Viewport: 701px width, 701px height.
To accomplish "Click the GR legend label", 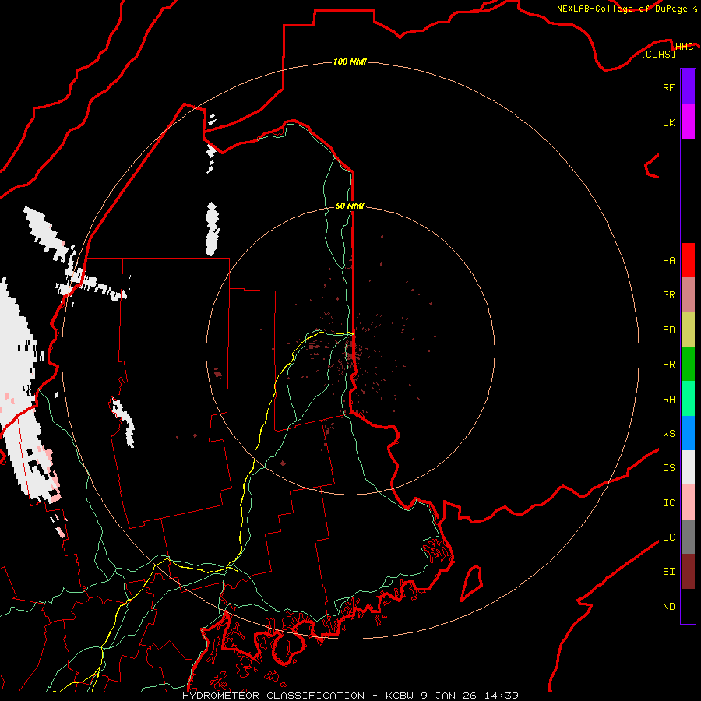I will 668,295.
